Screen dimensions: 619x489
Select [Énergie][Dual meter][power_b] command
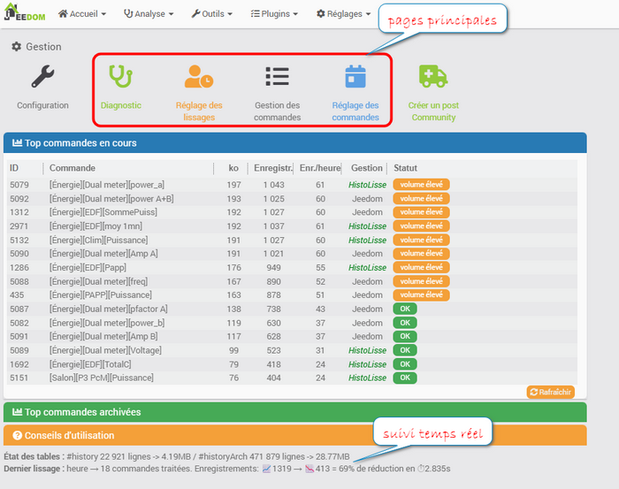tap(107, 323)
